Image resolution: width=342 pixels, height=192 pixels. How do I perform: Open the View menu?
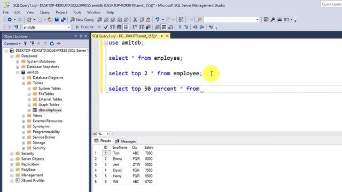pos(30,12)
